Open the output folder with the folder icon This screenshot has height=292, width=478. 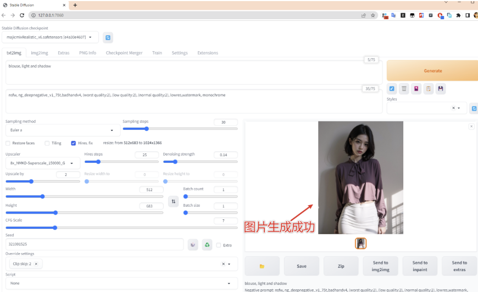[262, 266]
